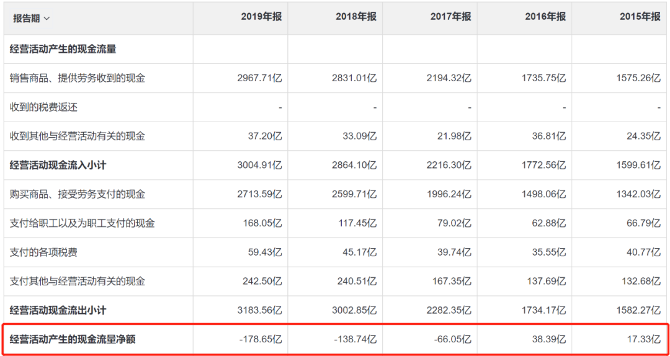Click the 销售商品、提供劳务收到的现金 row label
The image size is (670, 356).
click(78, 78)
